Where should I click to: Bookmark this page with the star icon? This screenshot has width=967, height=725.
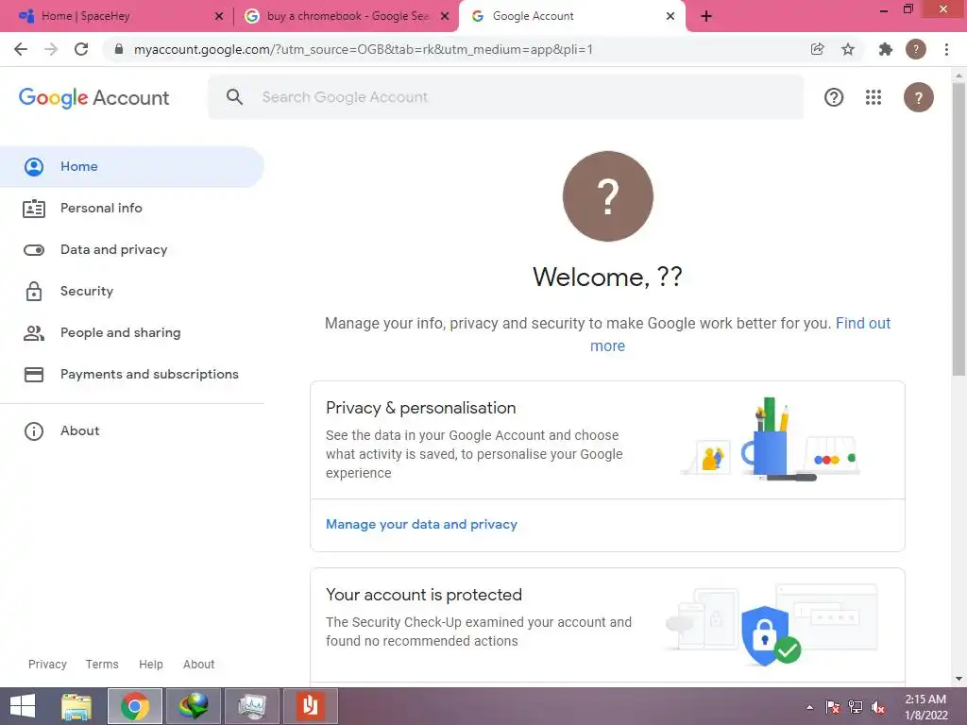click(x=848, y=49)
